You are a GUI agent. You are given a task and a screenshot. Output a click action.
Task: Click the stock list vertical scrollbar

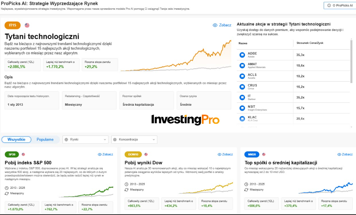(x=351, y=61)
